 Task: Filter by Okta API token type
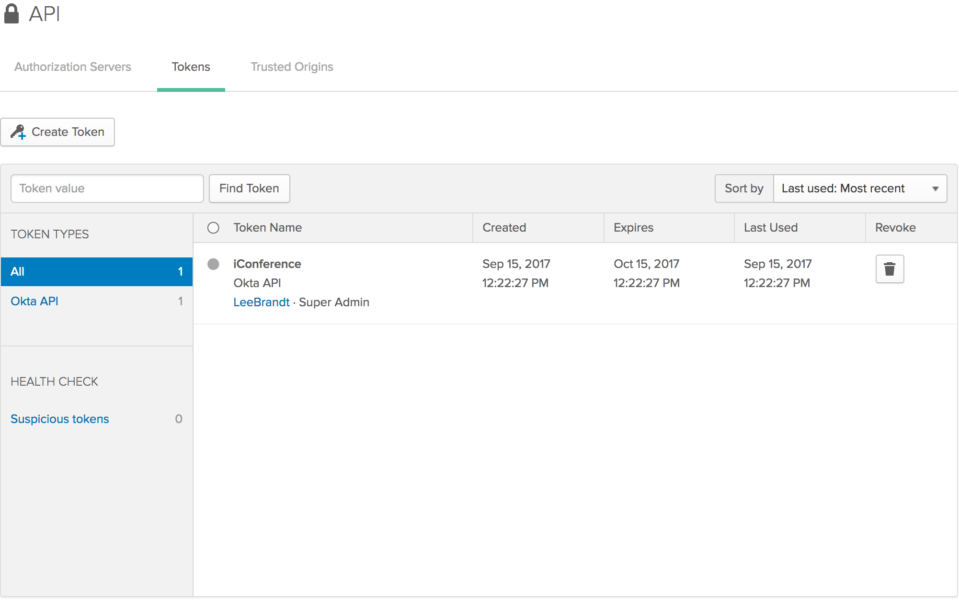(34, 301)
